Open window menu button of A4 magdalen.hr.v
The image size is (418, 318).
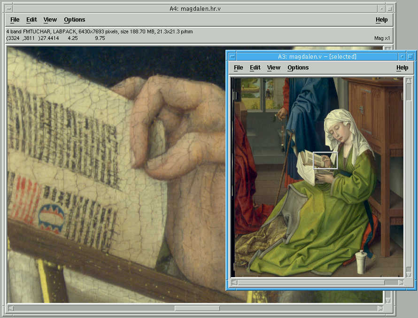coord(9,9)
